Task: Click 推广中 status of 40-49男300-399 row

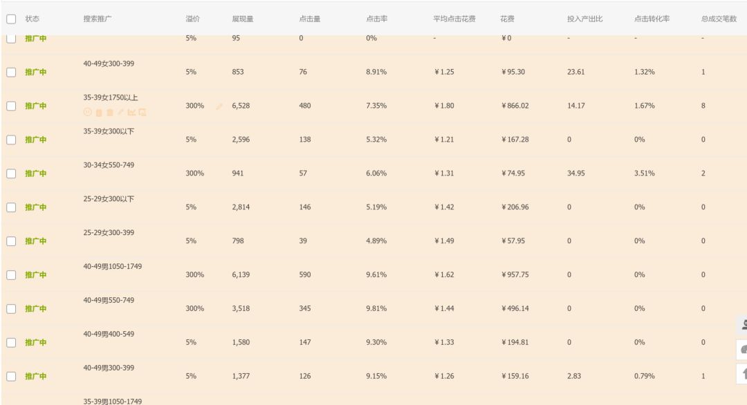Action: (x=35, y=377)
